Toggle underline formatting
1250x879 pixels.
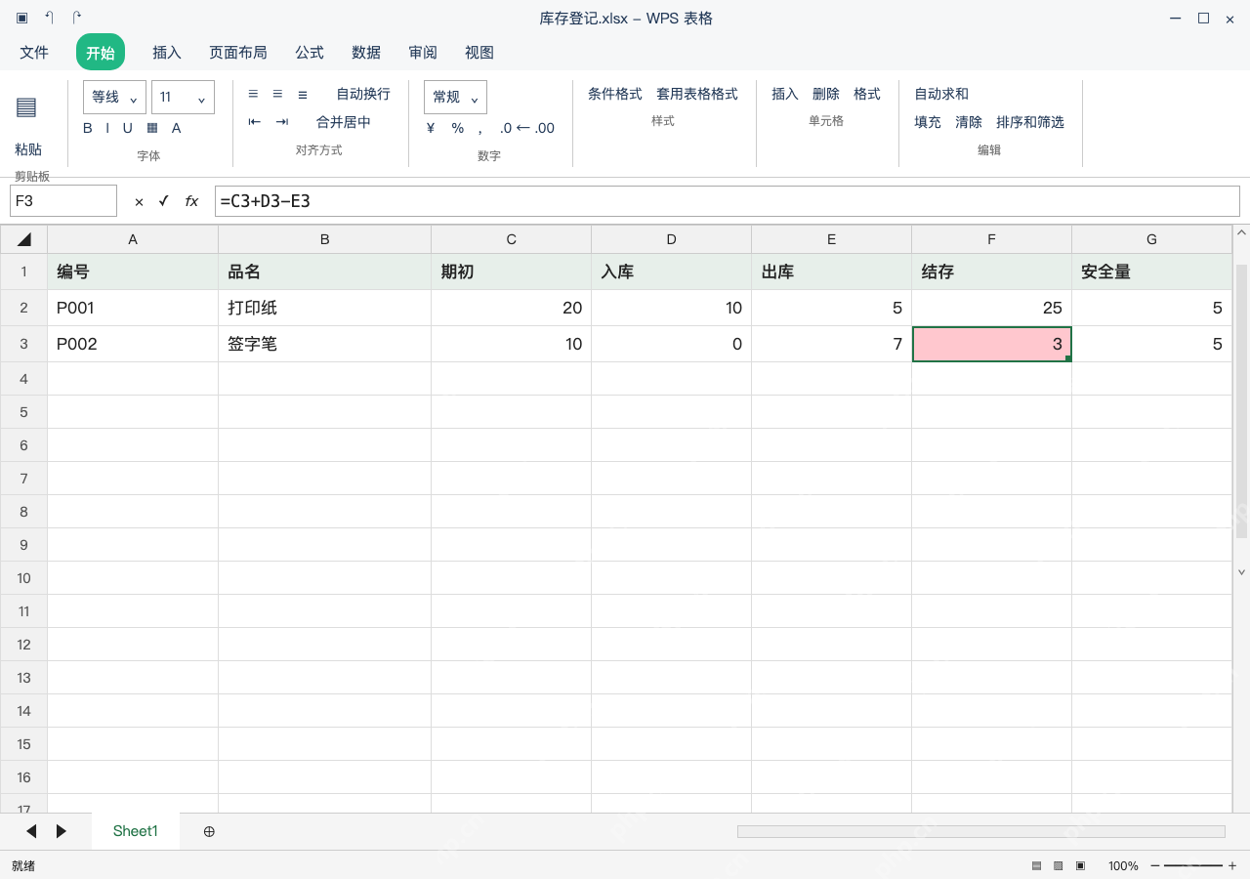pyautogui.click(x=128, y=128)
